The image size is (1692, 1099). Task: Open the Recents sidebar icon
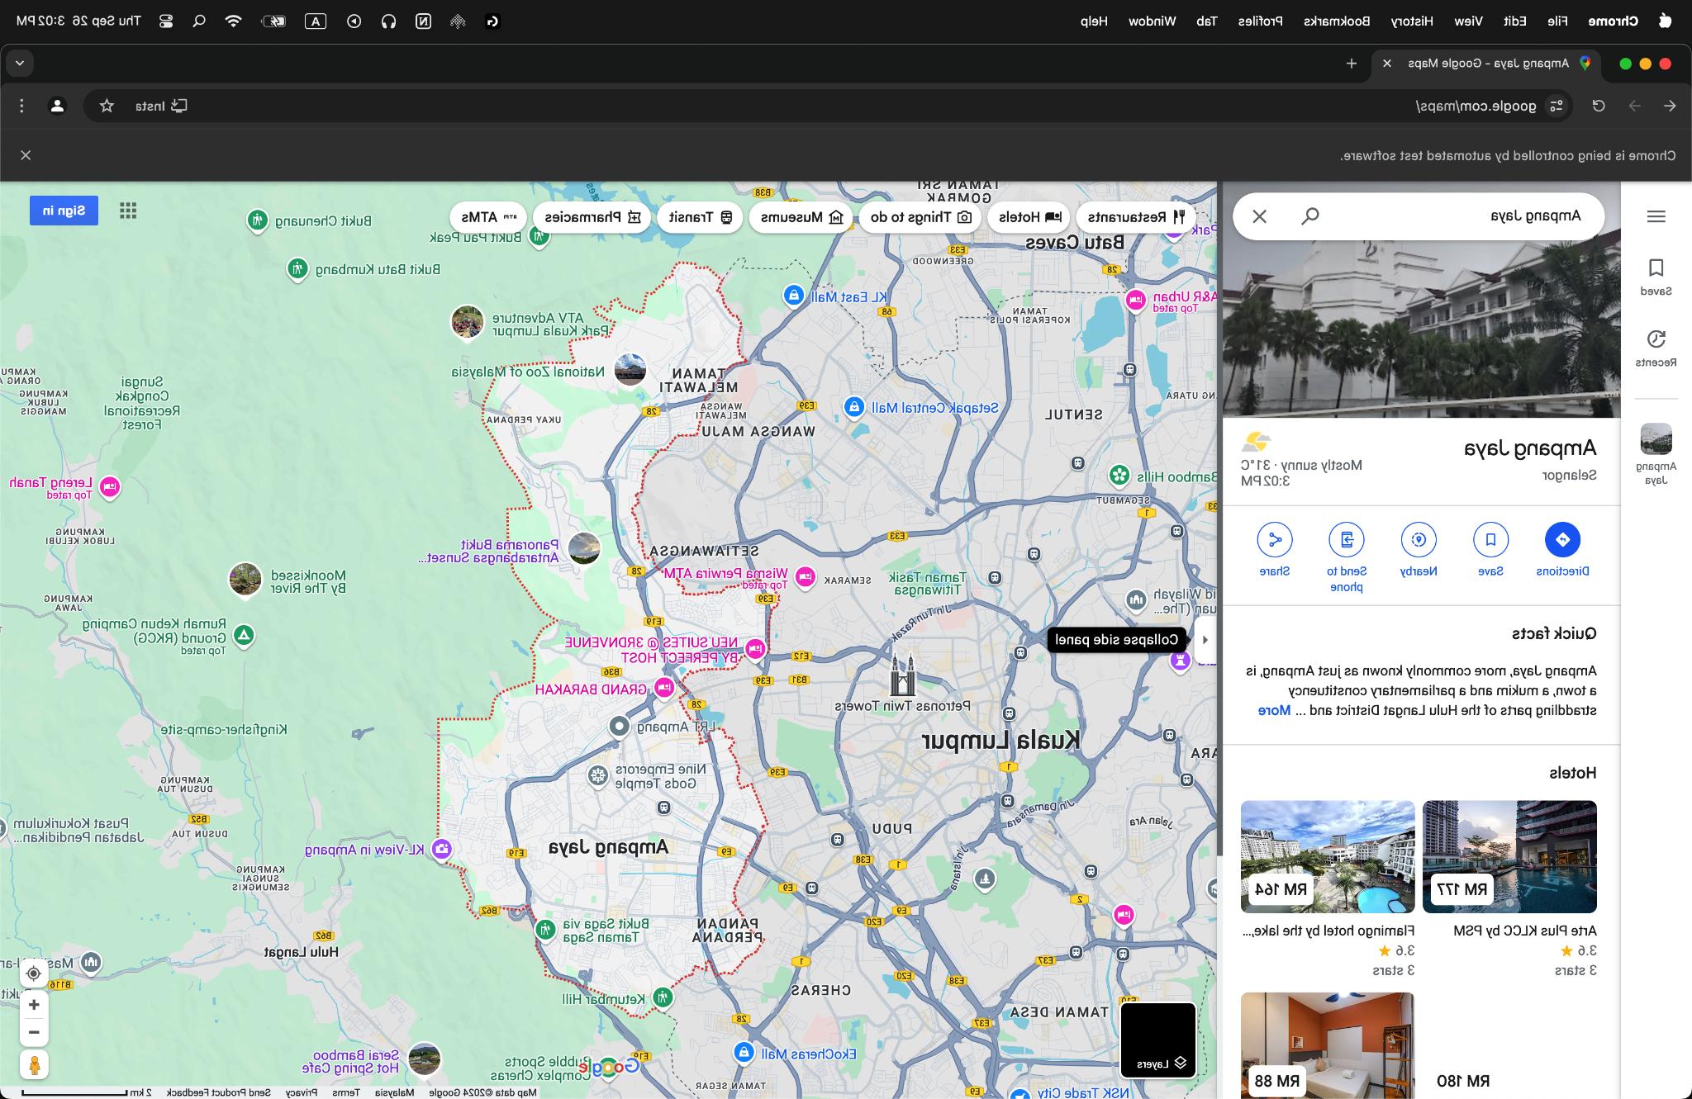pyautogui.click(x=1656, y=348)
